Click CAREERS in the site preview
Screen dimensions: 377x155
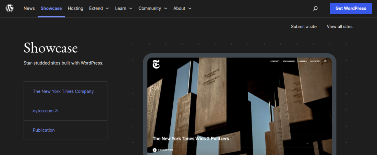point(303,61)
